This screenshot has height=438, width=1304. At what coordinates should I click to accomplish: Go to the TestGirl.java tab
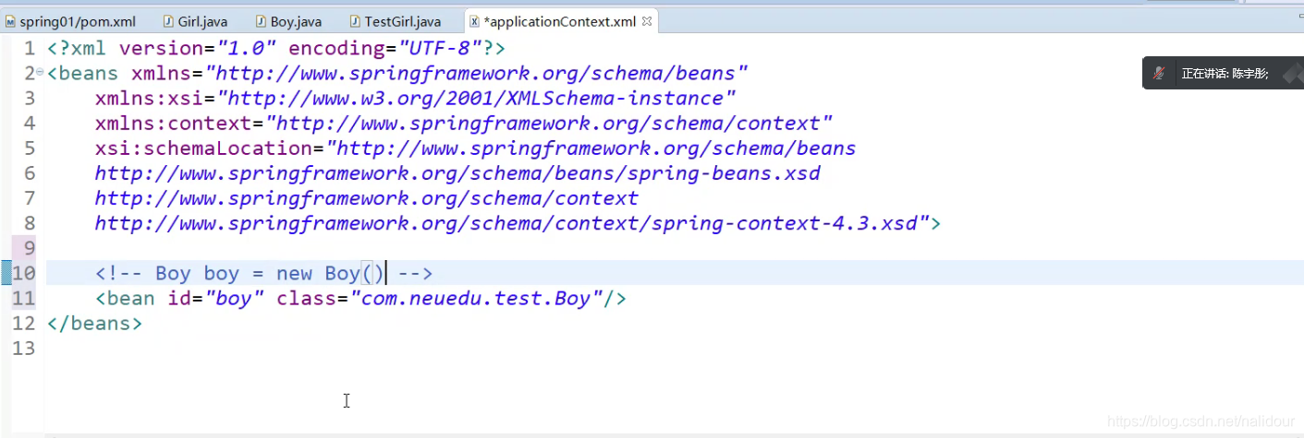pos(396,20)
